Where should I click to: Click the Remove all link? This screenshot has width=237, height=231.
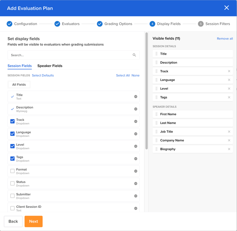225,39
